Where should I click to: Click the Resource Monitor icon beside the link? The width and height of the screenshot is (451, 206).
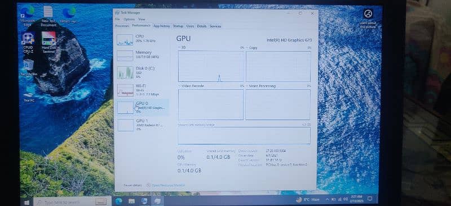[148, 185]
